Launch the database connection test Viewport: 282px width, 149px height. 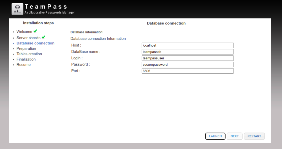point(215,136)
